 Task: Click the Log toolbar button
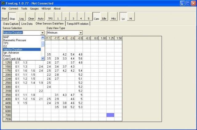pos(22,16)
